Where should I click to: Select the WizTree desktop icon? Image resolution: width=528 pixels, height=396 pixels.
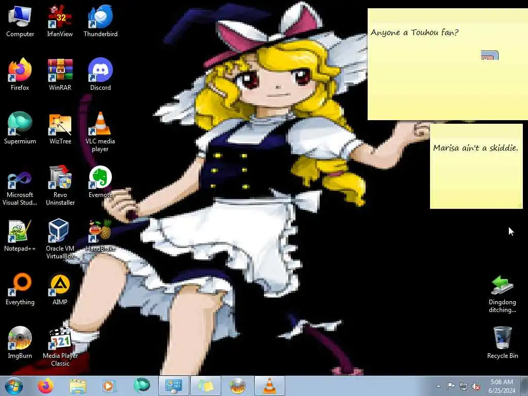[60, 128]
